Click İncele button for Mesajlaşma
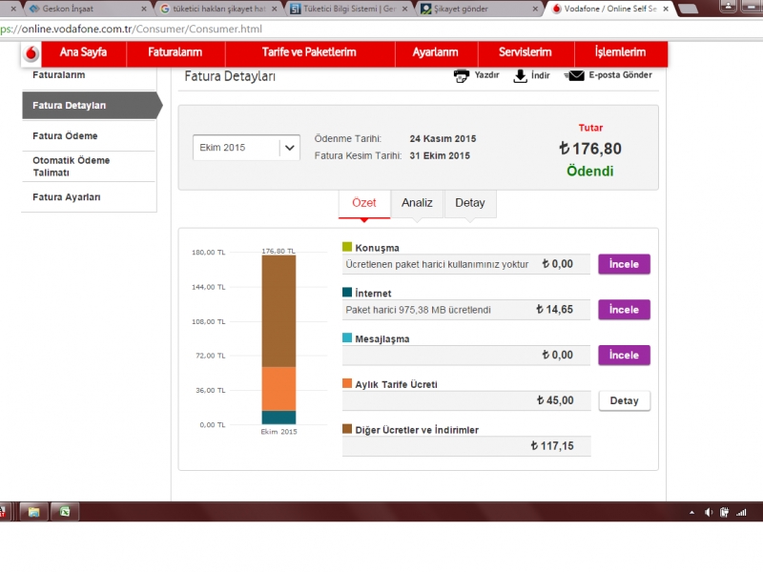This screenshot has width=763, height=572. coord(625,355)
